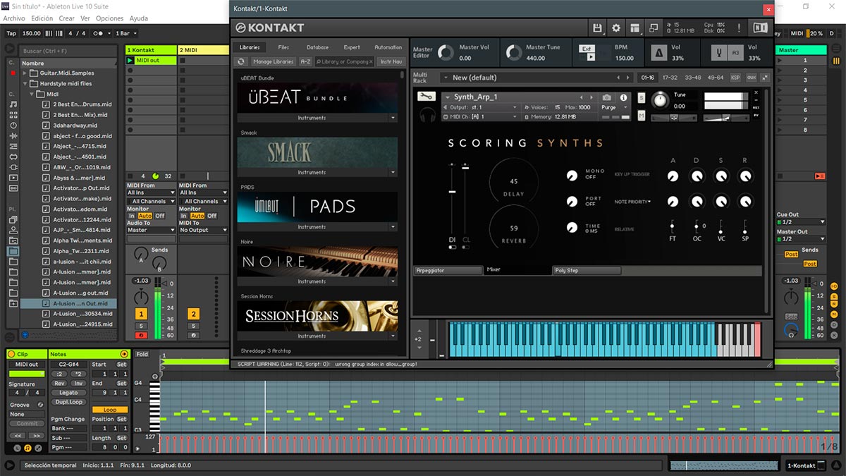The image size is (846, 476).
Task: Toggle track 2 activator button
Action: pos(194,314)
